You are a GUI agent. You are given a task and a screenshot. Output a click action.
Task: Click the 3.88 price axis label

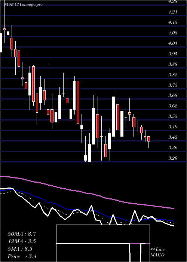[173, 64]
